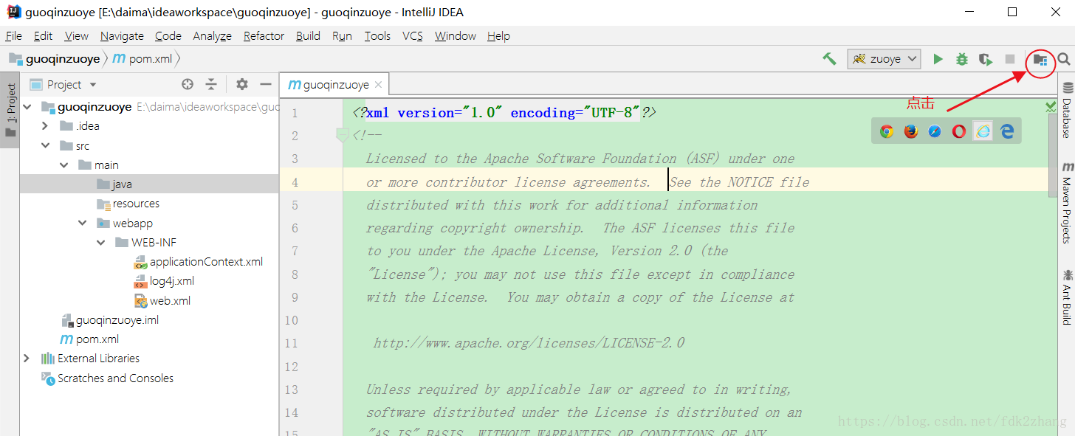1075x436 pixels.
Task: Run with coverage shield icon
Action: (985, 59)
